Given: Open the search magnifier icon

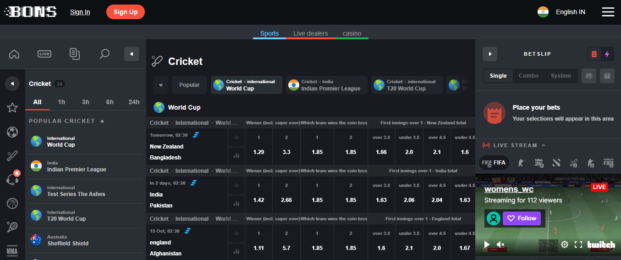Looking at the screenshot, I should pos(104,54).
